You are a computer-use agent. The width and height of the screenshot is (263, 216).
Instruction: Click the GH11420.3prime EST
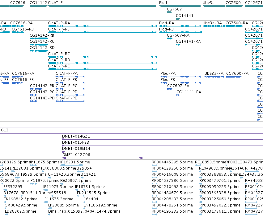pyautogui.click(x=49, y=178)
